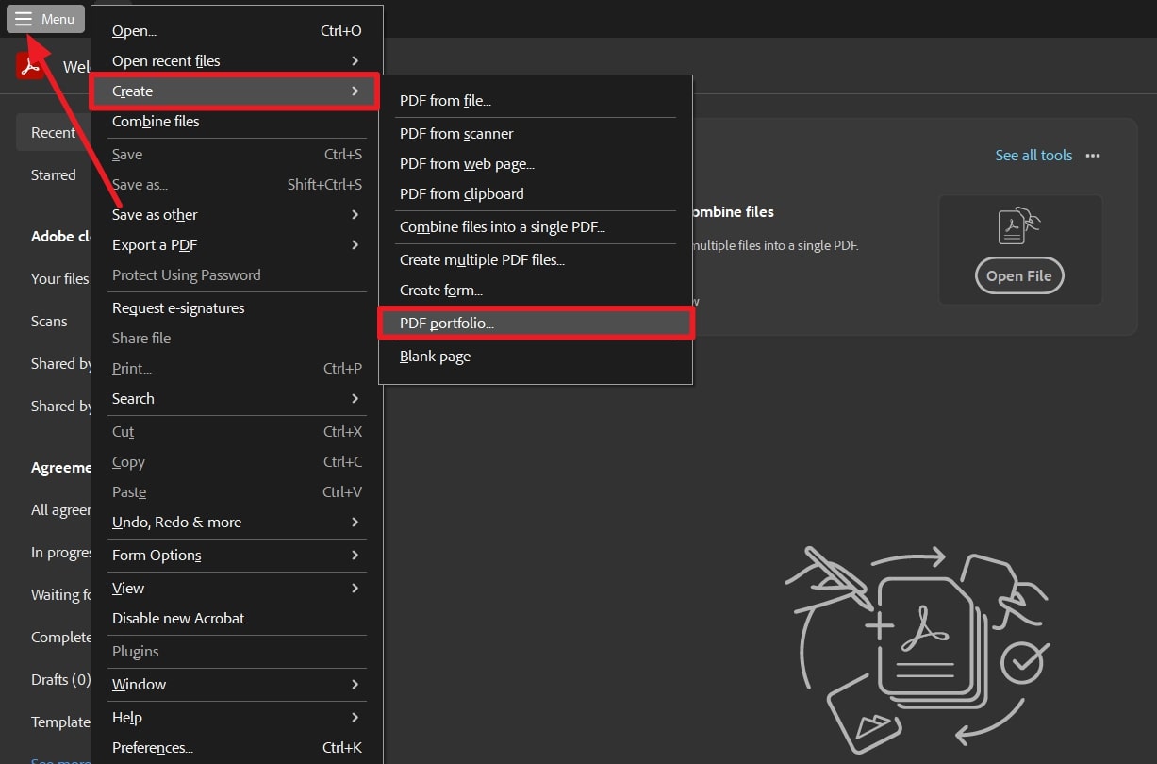
Task: Click the Save menu item
Action: click(237, 155)
